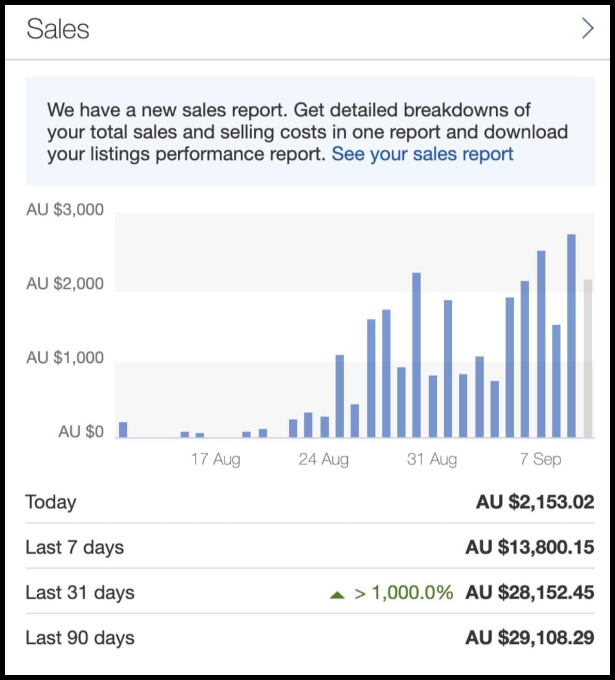This screenshot has width=615, height=680.
Task: Click the green upward trend triangle icon
Action: (x=337, y=595)
